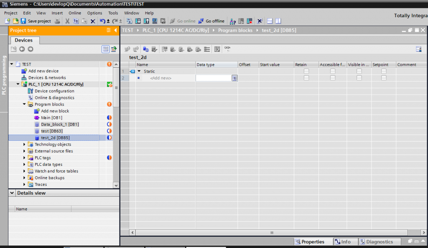This screenshot has height=248, width=428.
Task: Click the Insert row icon in block editor
Action: pyautogui.click(x=127, y=49)
